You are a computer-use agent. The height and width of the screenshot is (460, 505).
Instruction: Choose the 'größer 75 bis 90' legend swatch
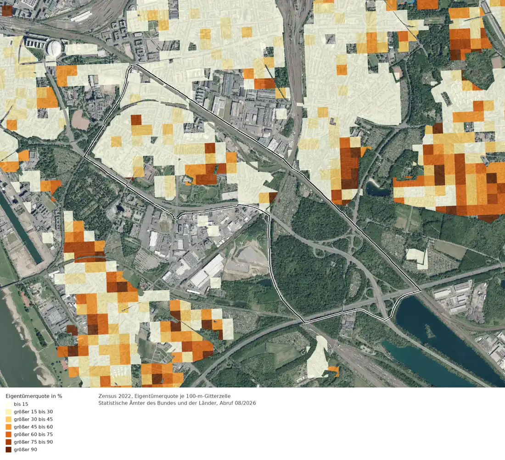click(8, 442)
